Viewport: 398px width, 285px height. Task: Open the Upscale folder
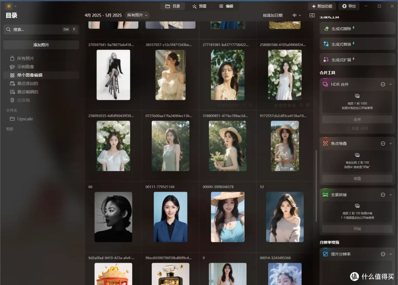pos(41,119)
